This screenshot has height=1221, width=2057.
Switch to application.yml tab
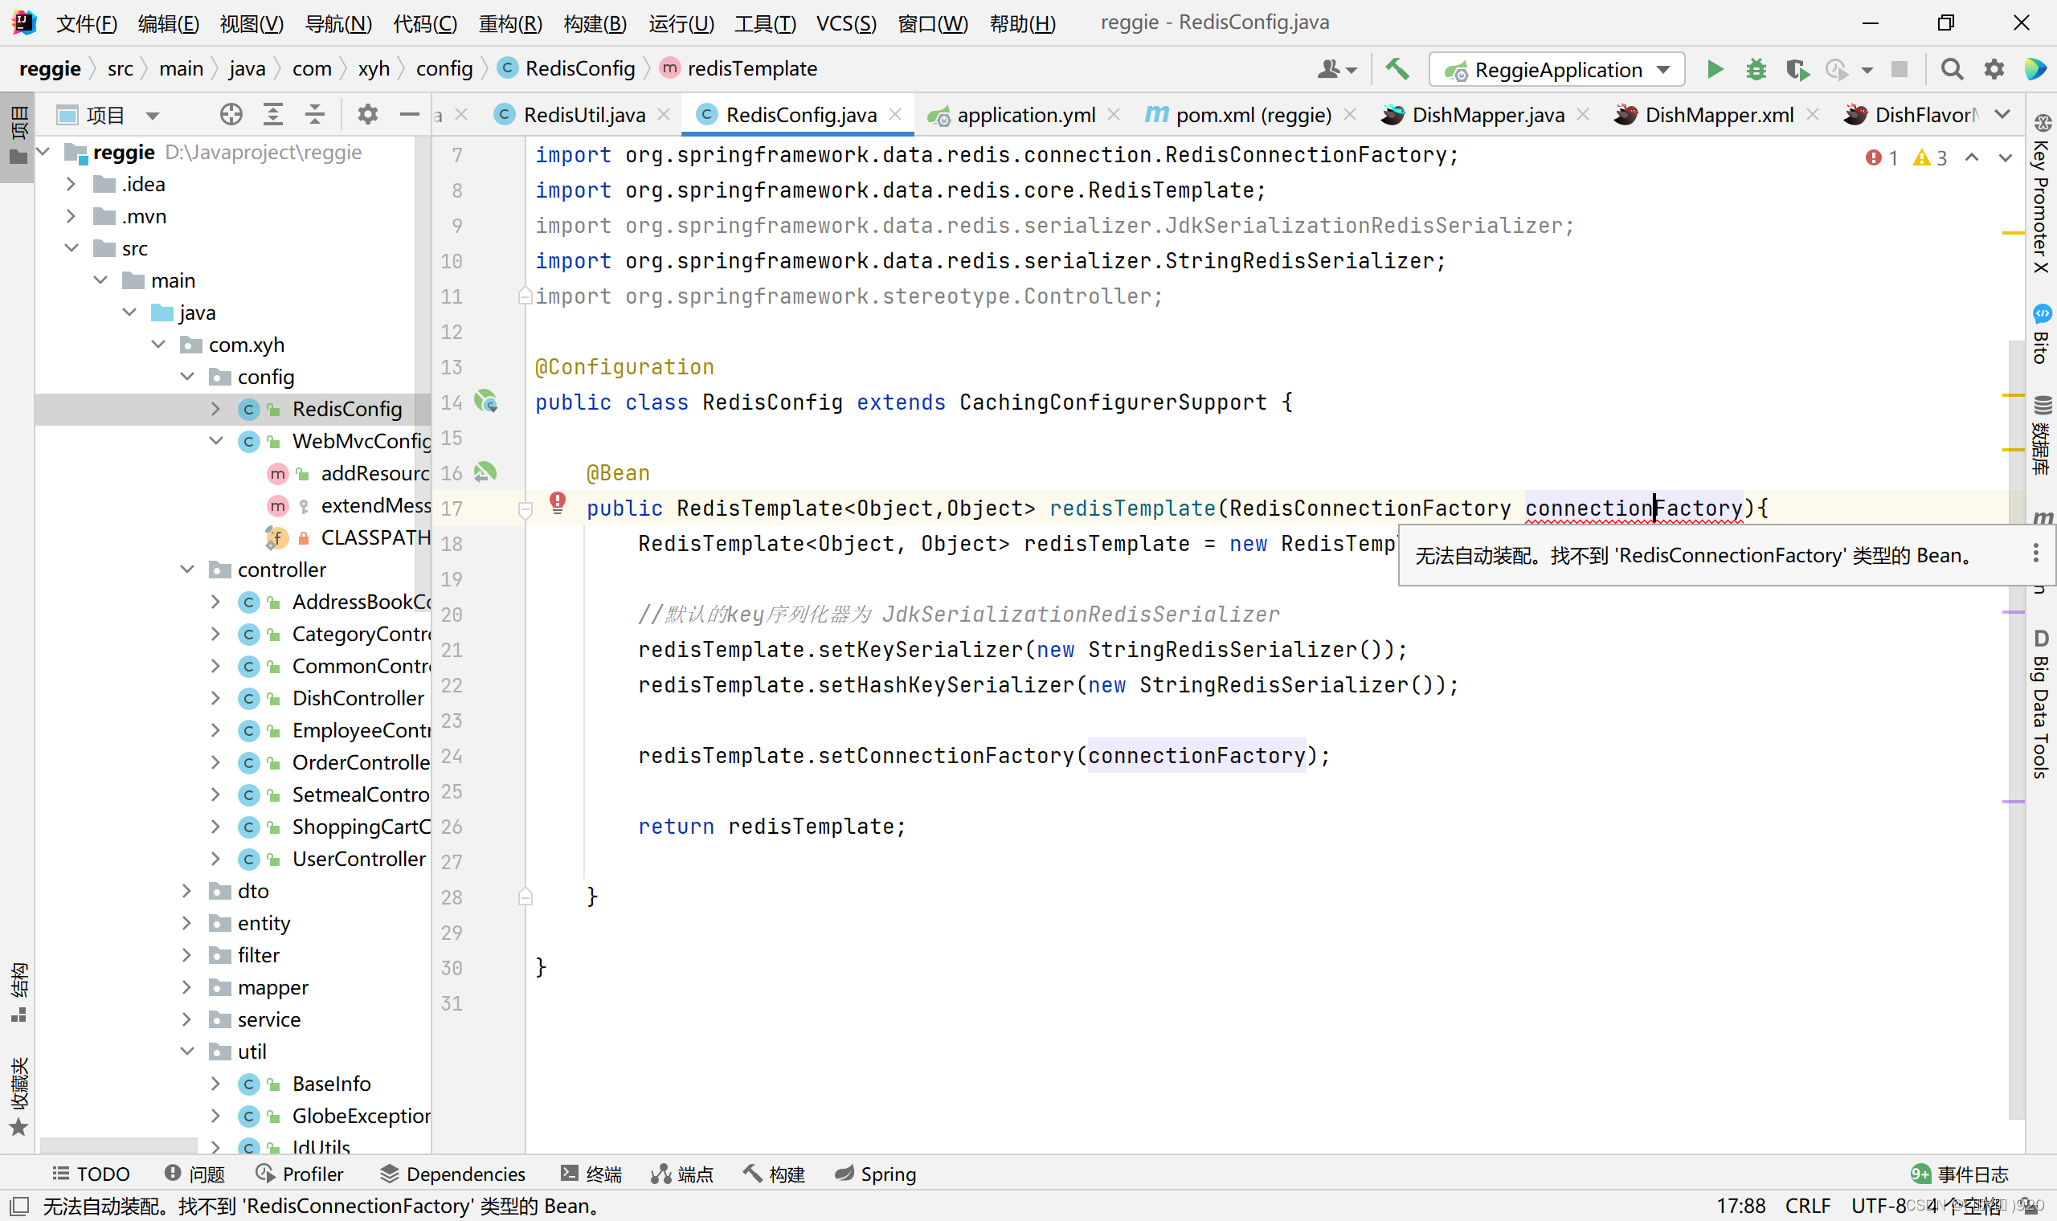1025,114
